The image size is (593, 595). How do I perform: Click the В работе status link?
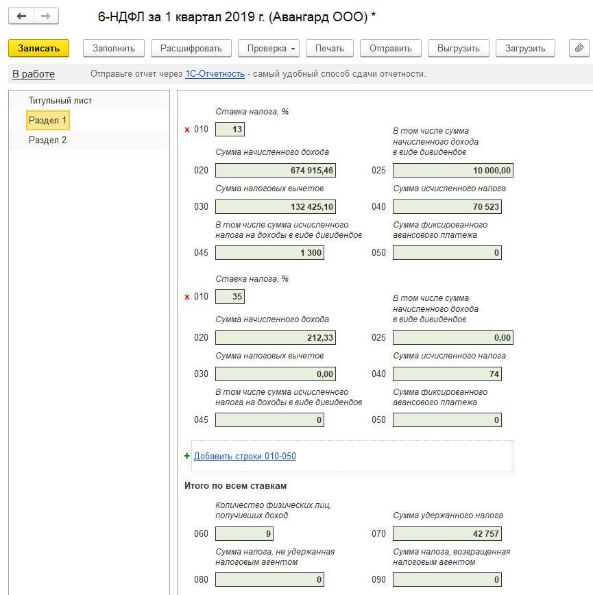34,74
